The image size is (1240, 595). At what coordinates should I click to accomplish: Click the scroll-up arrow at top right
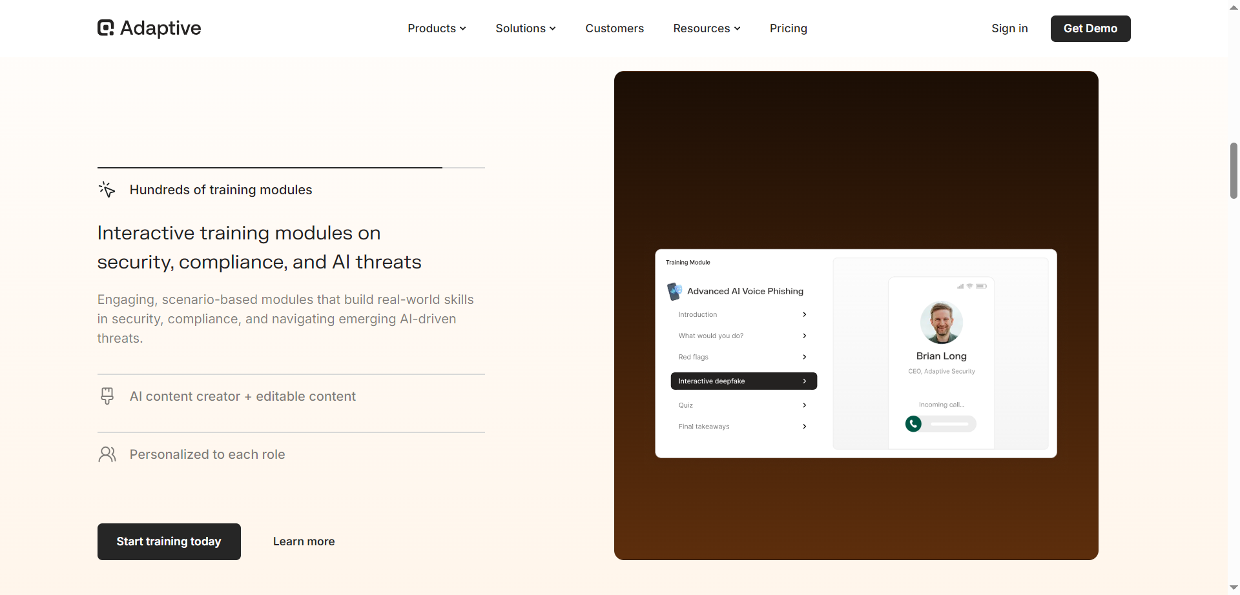(1233, 7)
